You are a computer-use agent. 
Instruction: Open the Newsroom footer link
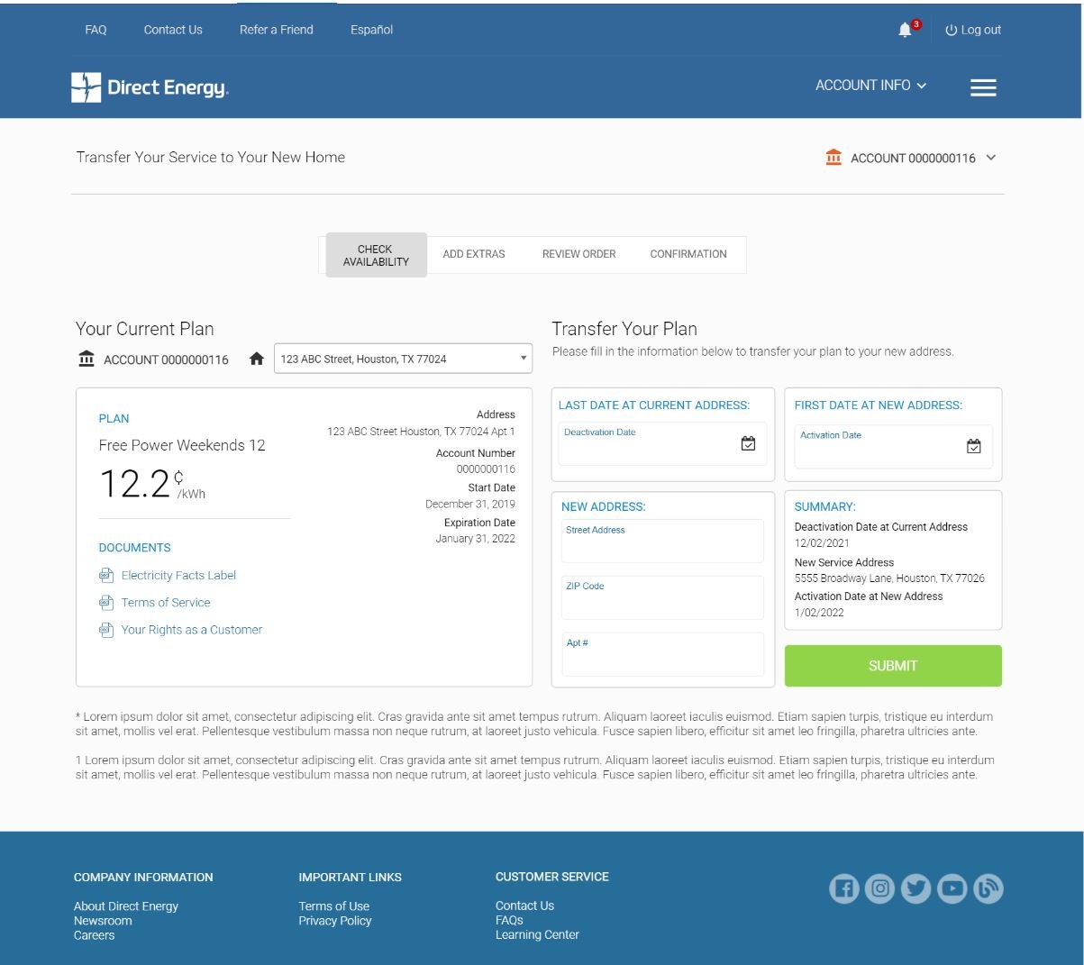pyautogui.click(x=103, y=921)
